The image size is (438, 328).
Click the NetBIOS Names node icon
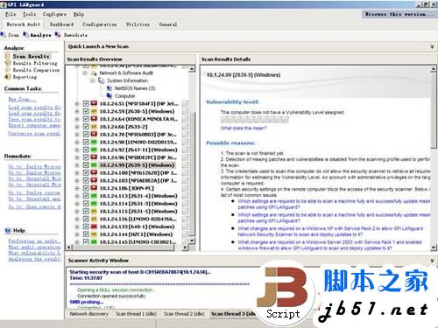(109, 88)
